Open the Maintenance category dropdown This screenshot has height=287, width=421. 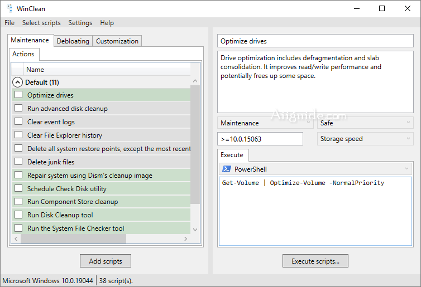[265, 123]
